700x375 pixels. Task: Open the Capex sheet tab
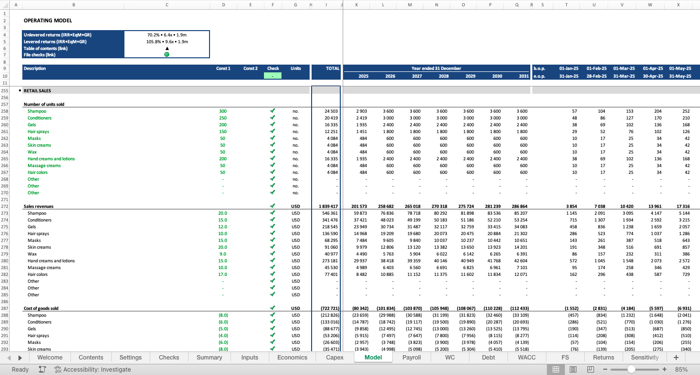pyautogui.click(x=334, y=358)
